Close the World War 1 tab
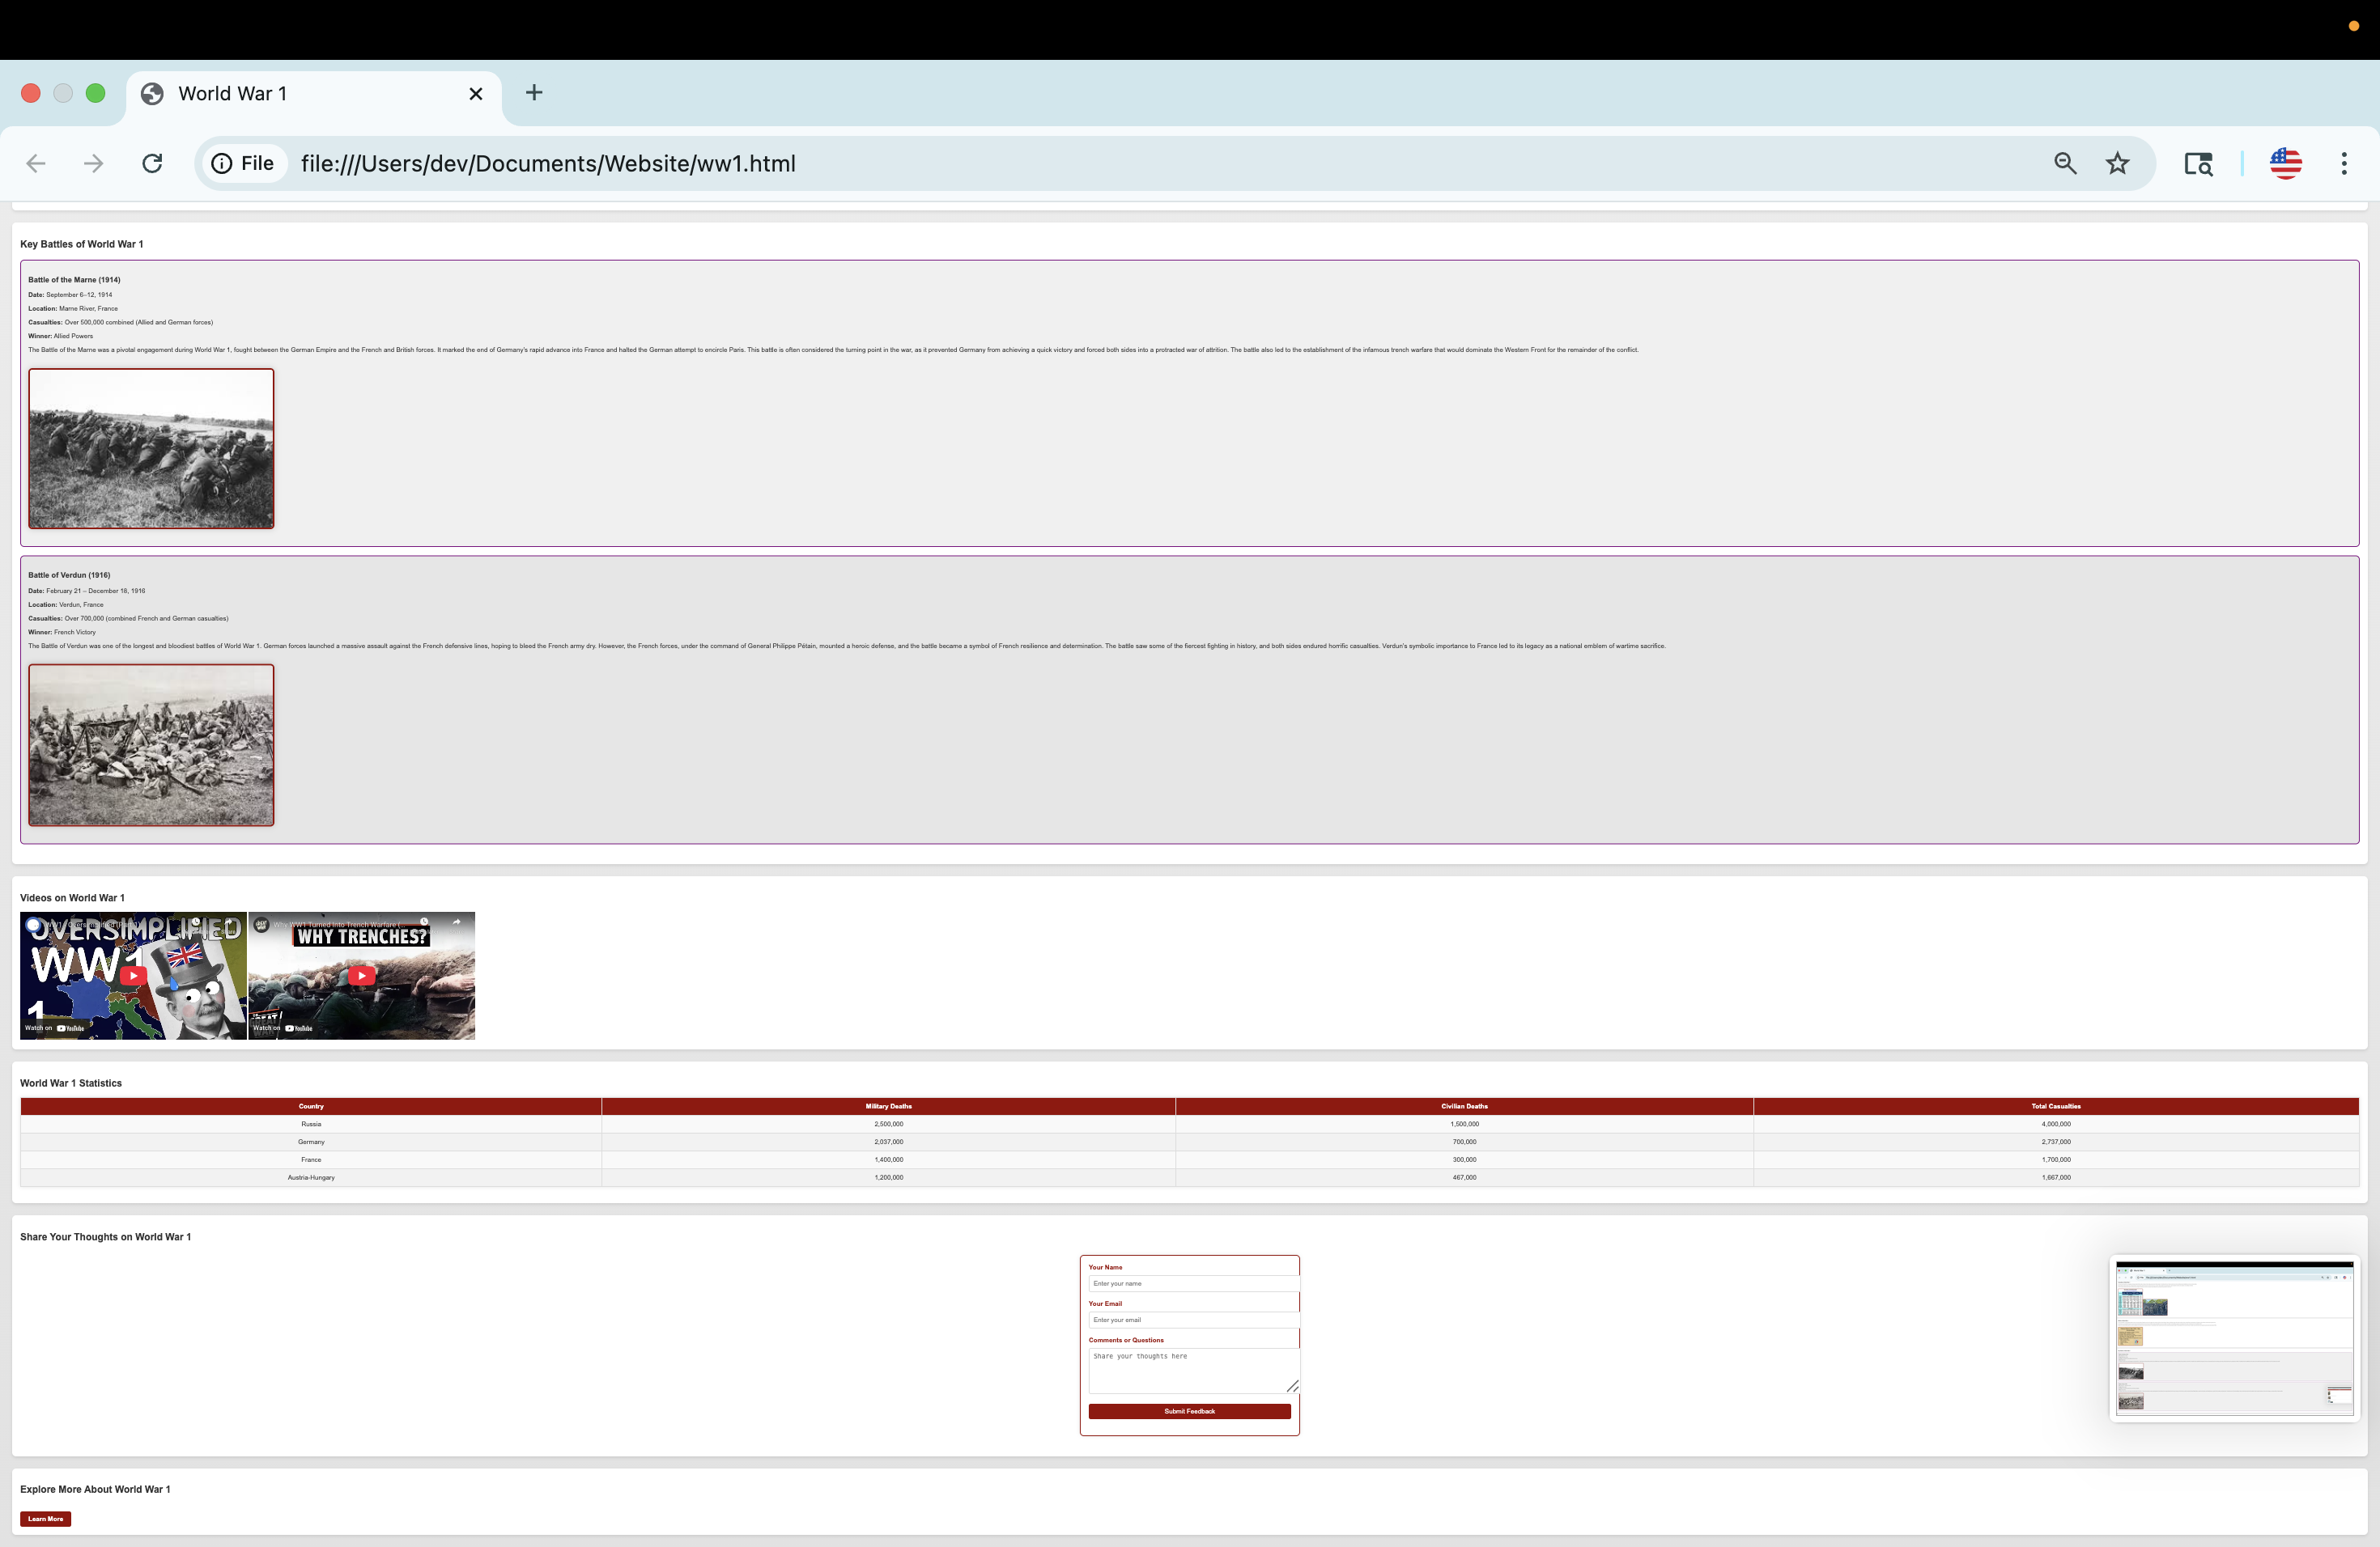2380x1547 pixels. 476,94
